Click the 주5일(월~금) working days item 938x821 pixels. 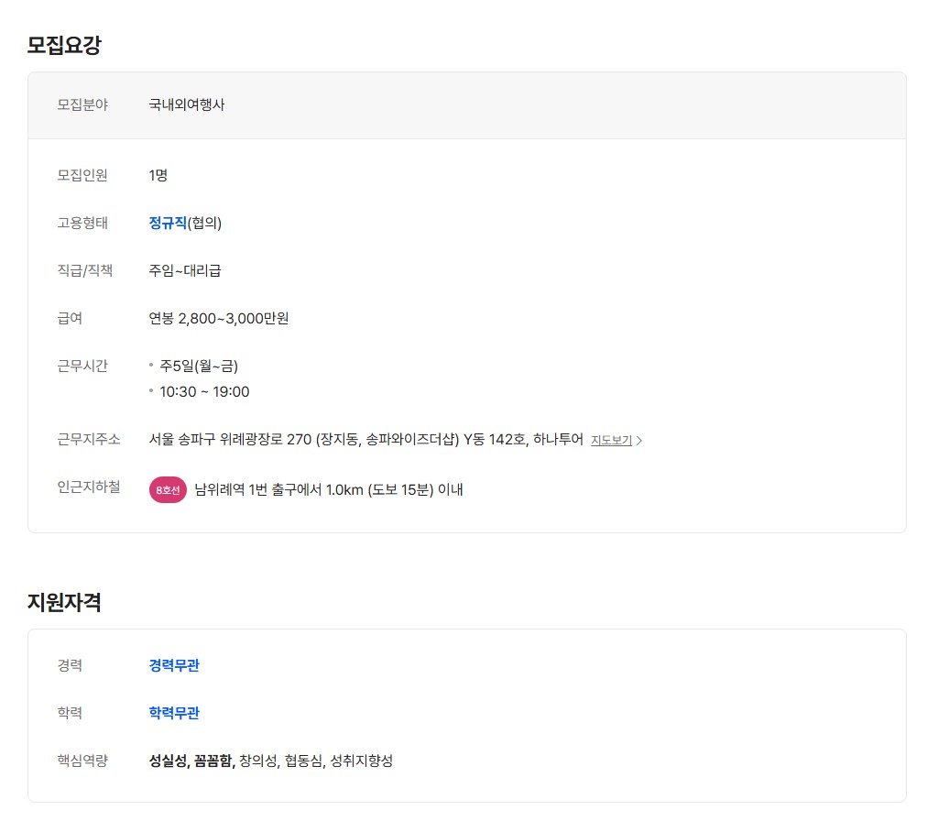[x=199, y=366]
